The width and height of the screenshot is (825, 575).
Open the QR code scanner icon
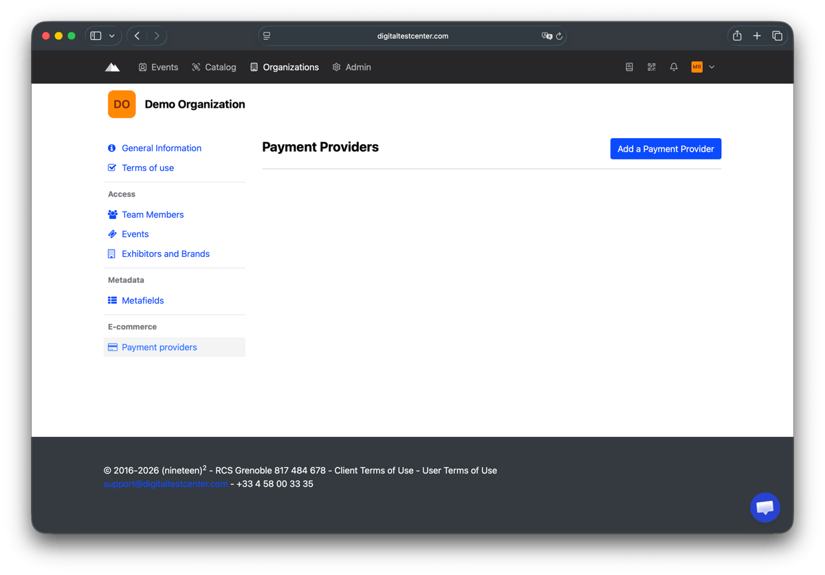pos(652,67)
